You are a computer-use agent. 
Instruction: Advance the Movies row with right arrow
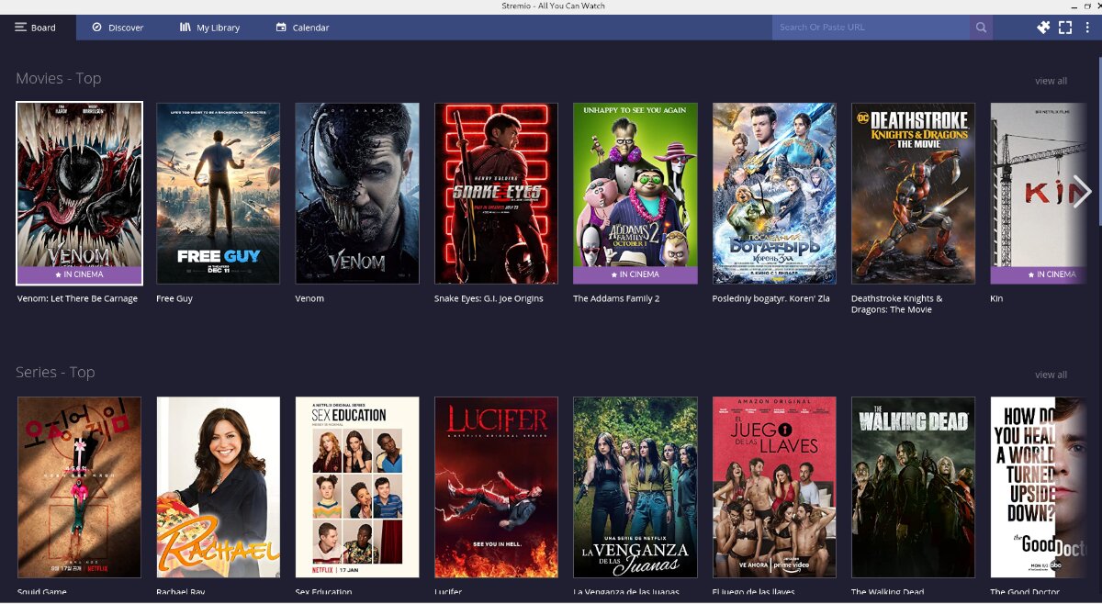click(x=1082, y=192)
